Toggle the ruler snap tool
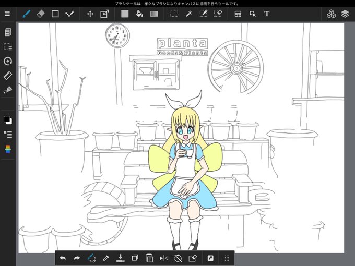 8,76
